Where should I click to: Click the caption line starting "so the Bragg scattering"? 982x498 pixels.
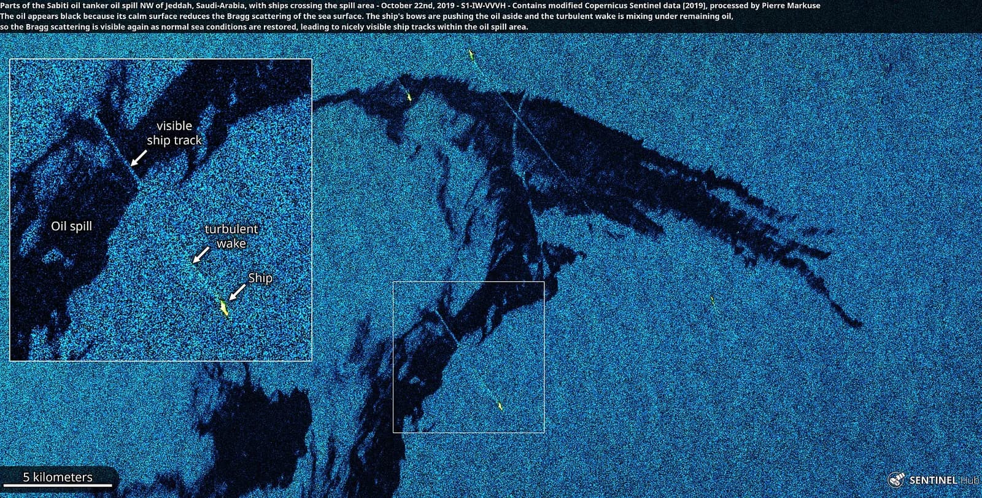click(264, 27)
